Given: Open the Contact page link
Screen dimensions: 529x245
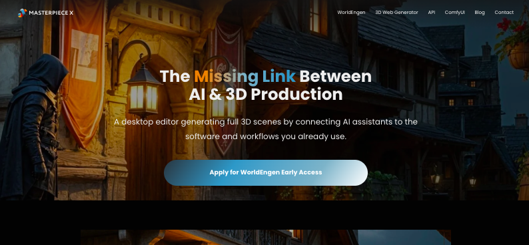Looking at the screenshot, I should 504,13.
